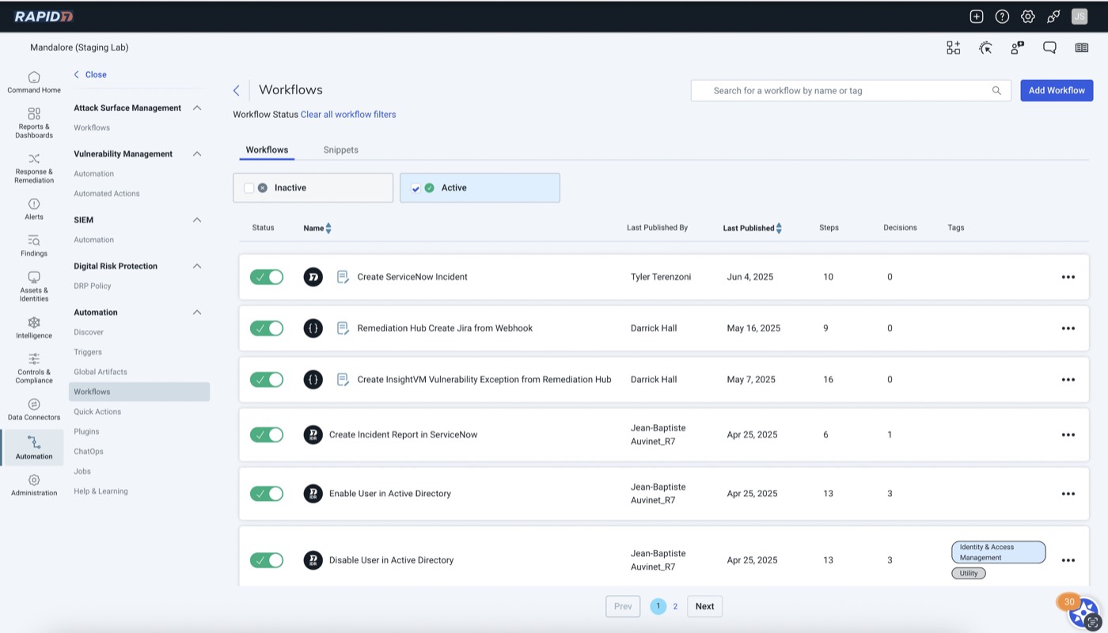
Task: Click the magnifier icon in workflow search
Action: (996, 90)
